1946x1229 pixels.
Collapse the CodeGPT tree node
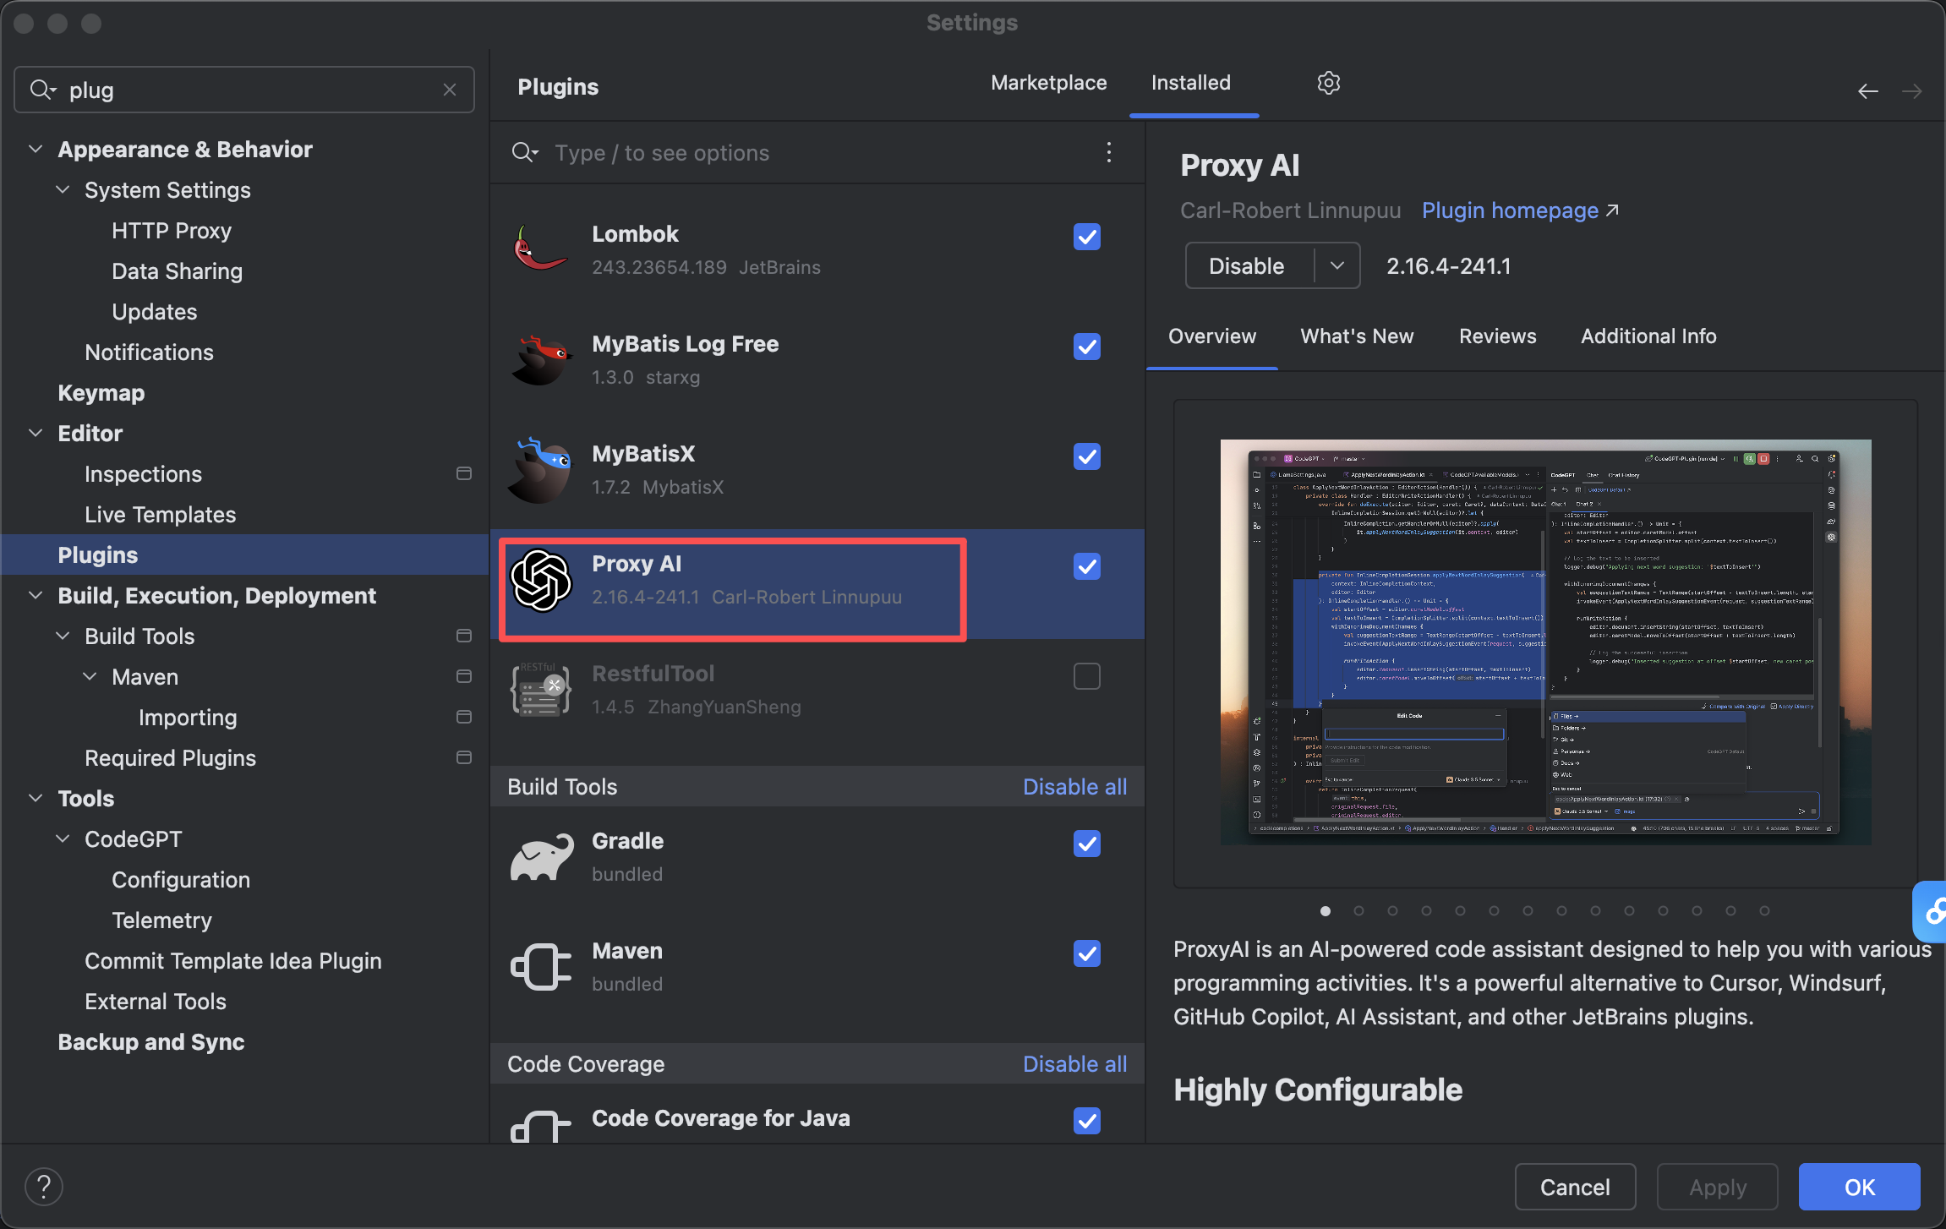[63, 839]
